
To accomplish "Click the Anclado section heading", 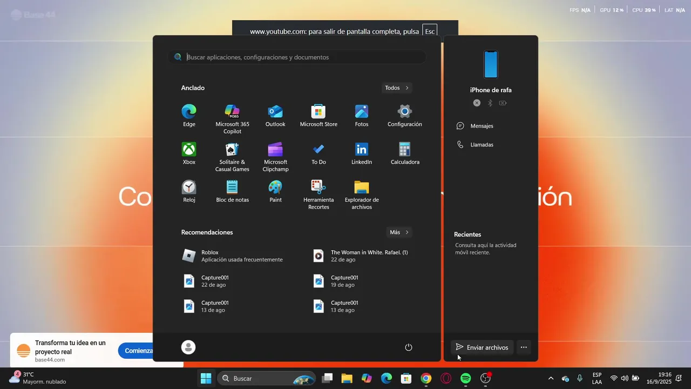I will (x=193, y=88).
